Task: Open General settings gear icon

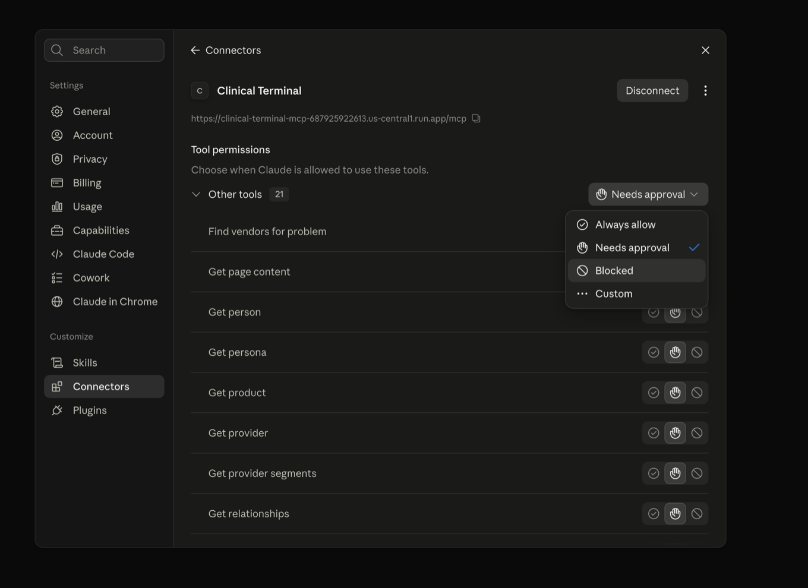Action: [57, 111]
